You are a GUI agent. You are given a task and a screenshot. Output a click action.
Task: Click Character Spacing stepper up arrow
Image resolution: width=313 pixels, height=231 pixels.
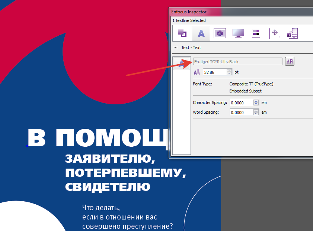pyautogui.click(x=256, y=101)
